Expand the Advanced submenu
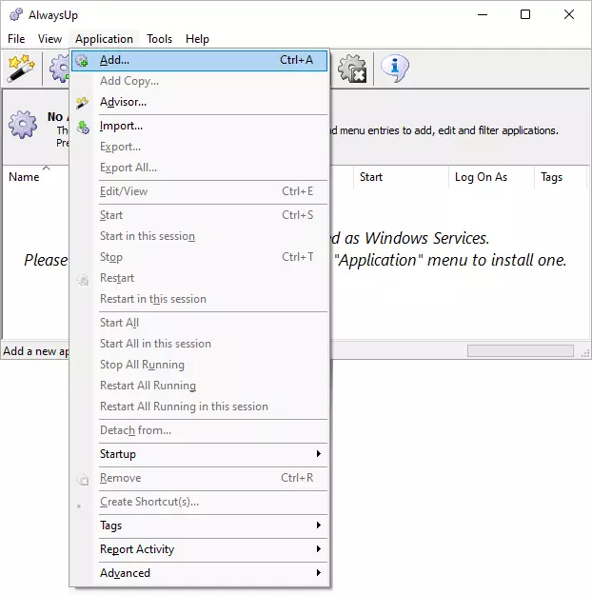Image resolution: width=592 pixels, height=595 pixels. coord(199,573)
